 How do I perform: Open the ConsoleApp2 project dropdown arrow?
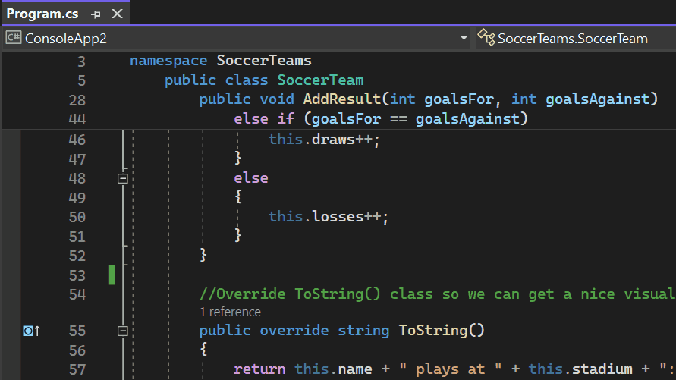click(464, 38)
